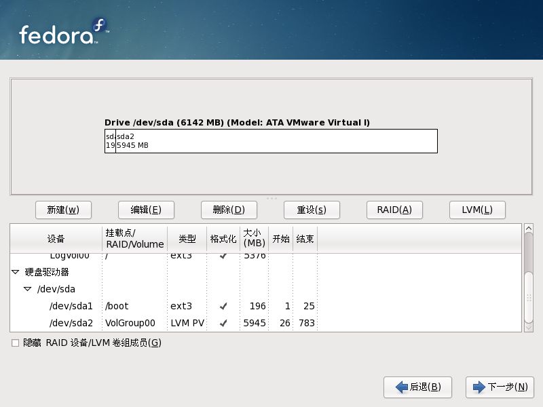
Task: Select the /dev/sda2 row
Action: (265, 323)
